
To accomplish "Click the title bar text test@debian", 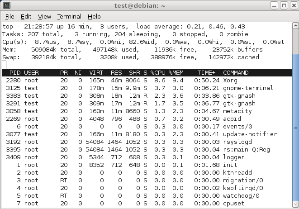I will [x=137, y=6].
